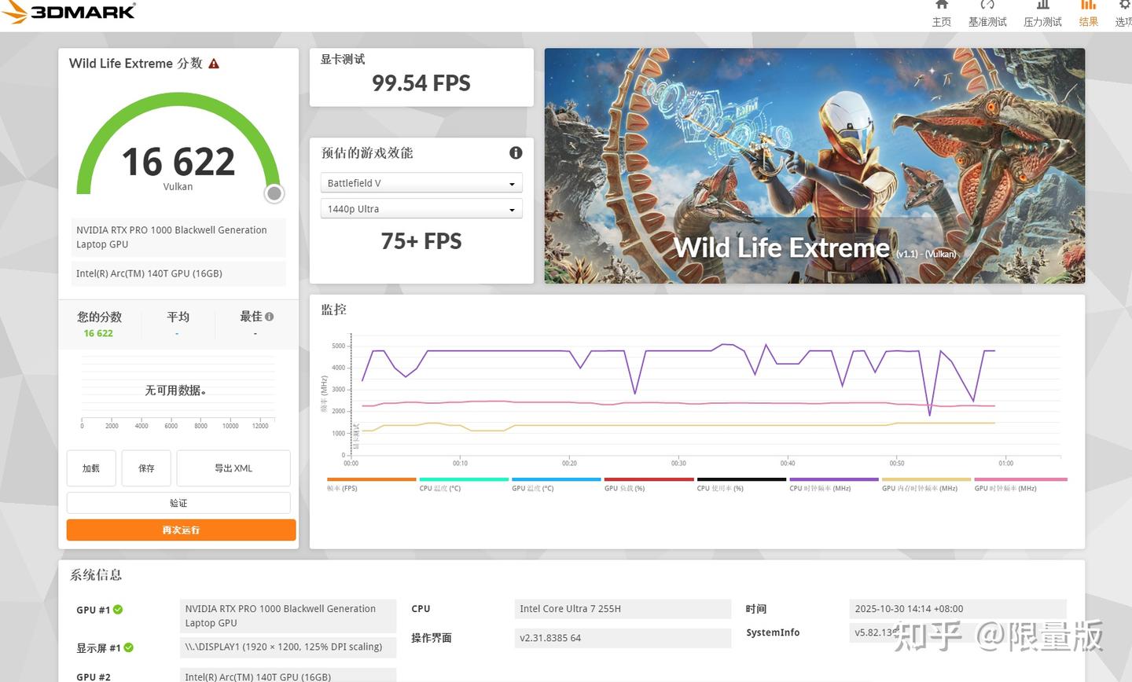Start the test again with 再次运行
The width and height of the screenshot is (1132, 682).
tap(181, 530)
